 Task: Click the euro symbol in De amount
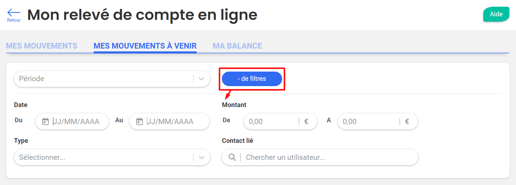[306, 122]
